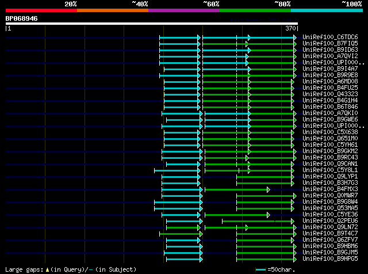Select the UniRef100_B4G1H4 hit label
368x274 pixels.
click(x=330, y=101)
